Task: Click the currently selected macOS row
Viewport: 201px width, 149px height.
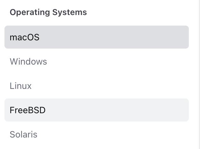Action: pos(96,37)
